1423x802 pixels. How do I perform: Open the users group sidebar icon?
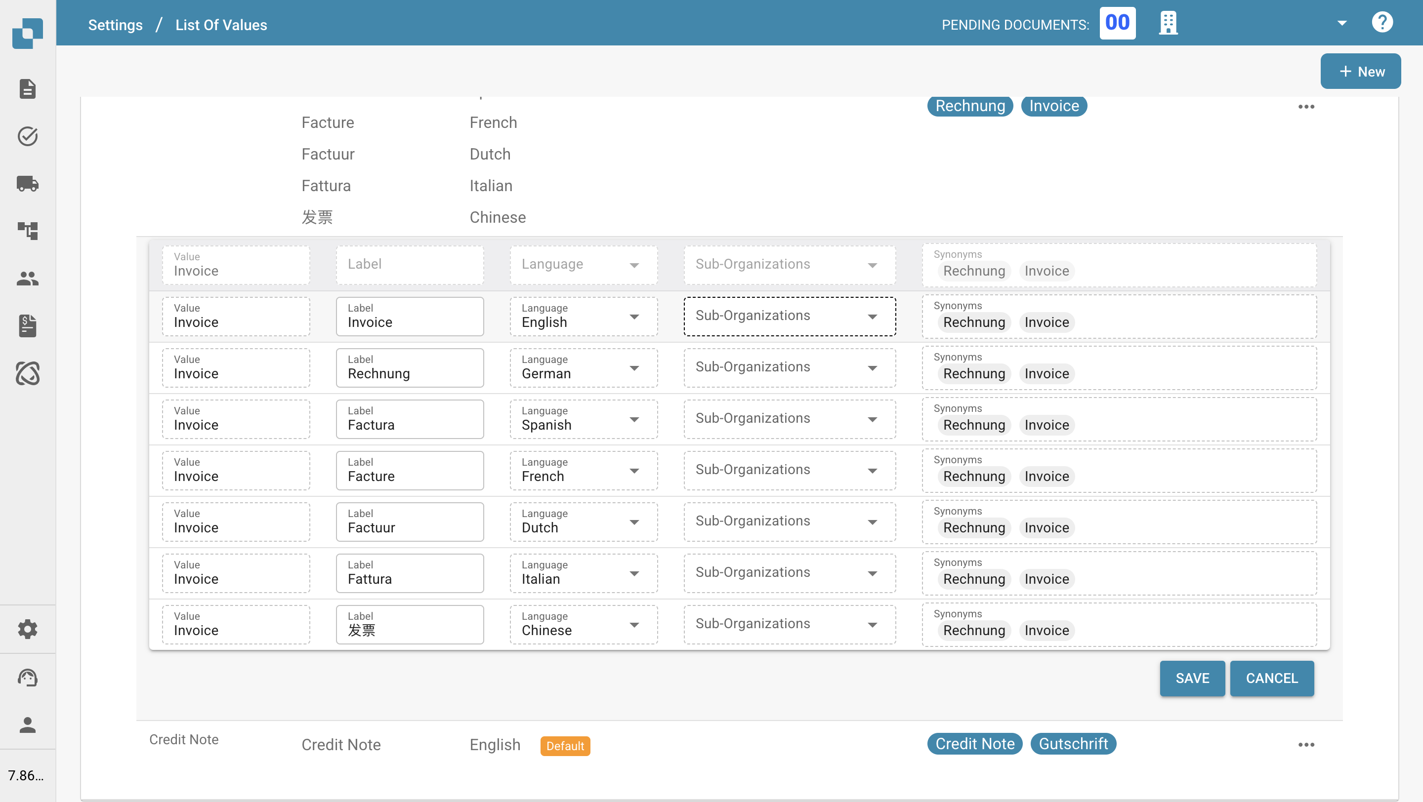click(x=27, y=278)
